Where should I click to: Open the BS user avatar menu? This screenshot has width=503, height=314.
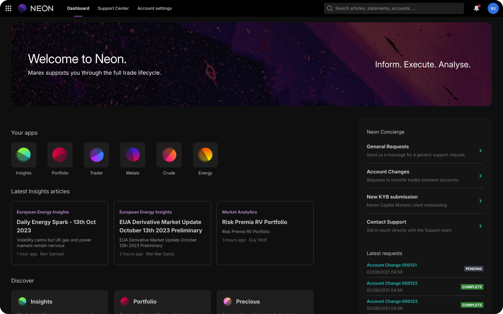point(493,8)
